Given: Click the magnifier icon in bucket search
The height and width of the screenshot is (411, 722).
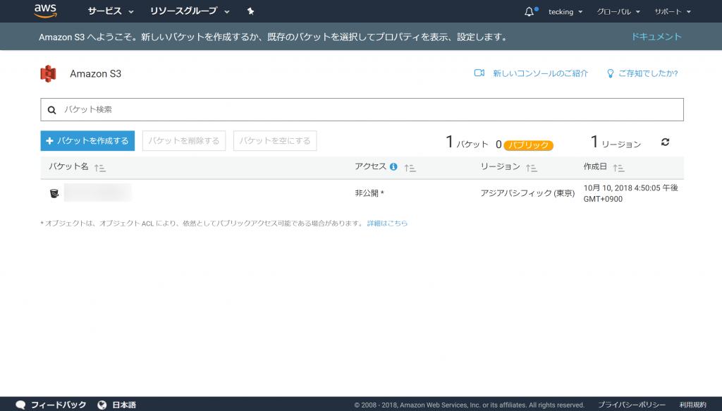Looking at the screenshot, I should 52,110.
